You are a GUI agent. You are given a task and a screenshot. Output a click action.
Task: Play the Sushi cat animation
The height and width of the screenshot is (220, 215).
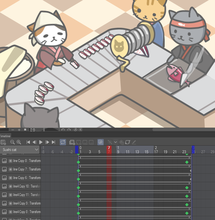pyautogui.click(x=41, y=142)
